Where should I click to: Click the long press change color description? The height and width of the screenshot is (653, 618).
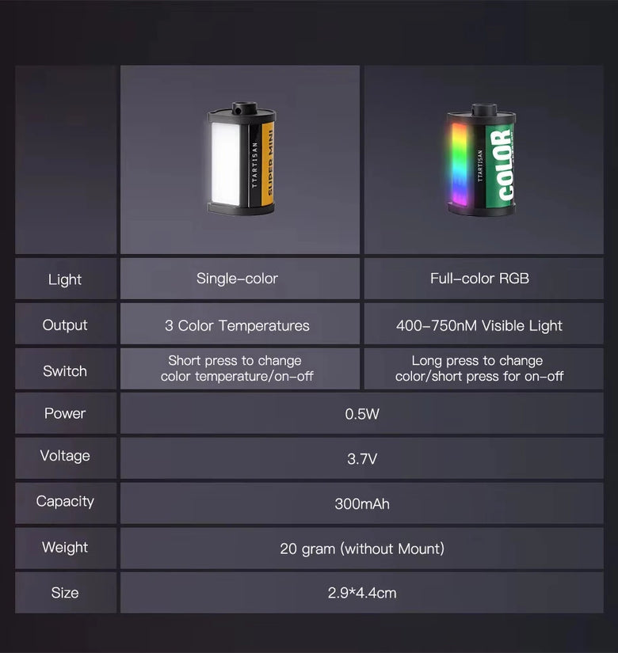coord(479,368)
